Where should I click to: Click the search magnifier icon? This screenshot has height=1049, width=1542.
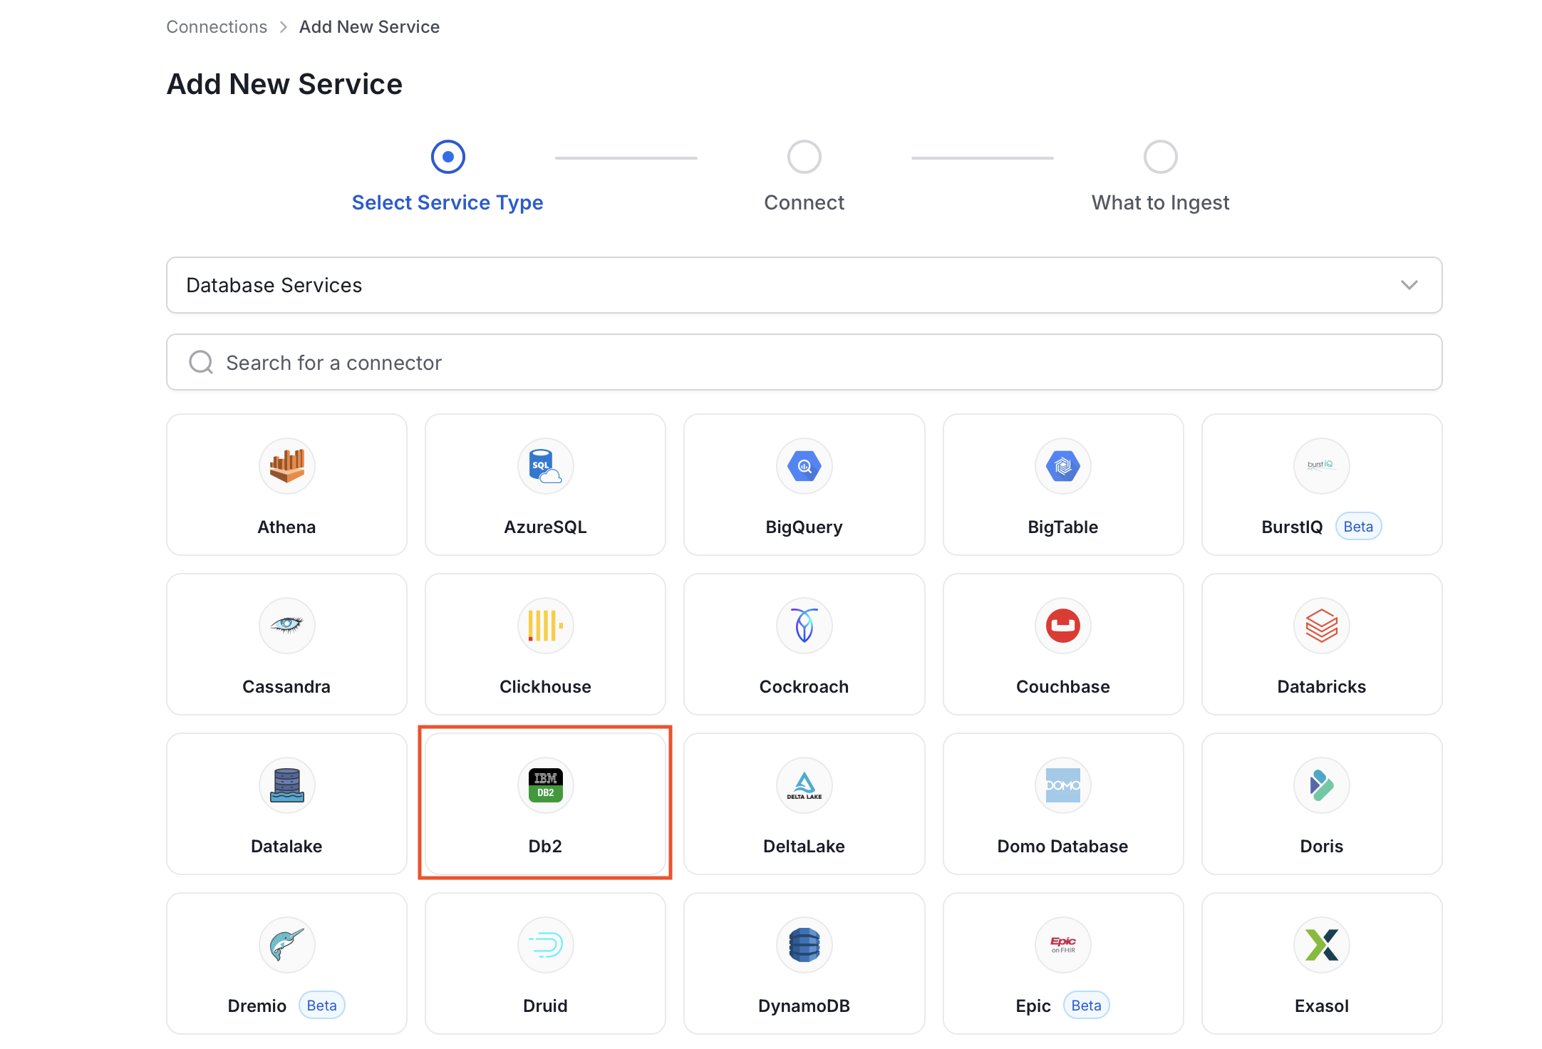201,362
